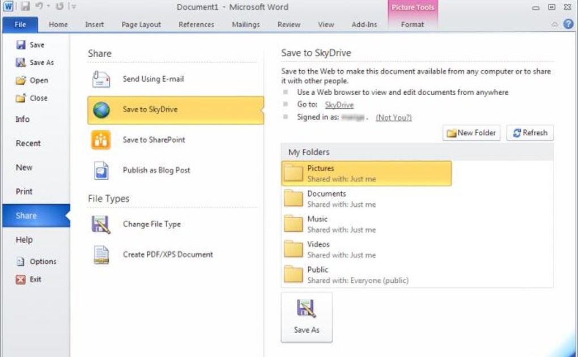The image size is (578, 357).
Task: Choose Print in the File sidebar
Action: [x=24, y=192]
